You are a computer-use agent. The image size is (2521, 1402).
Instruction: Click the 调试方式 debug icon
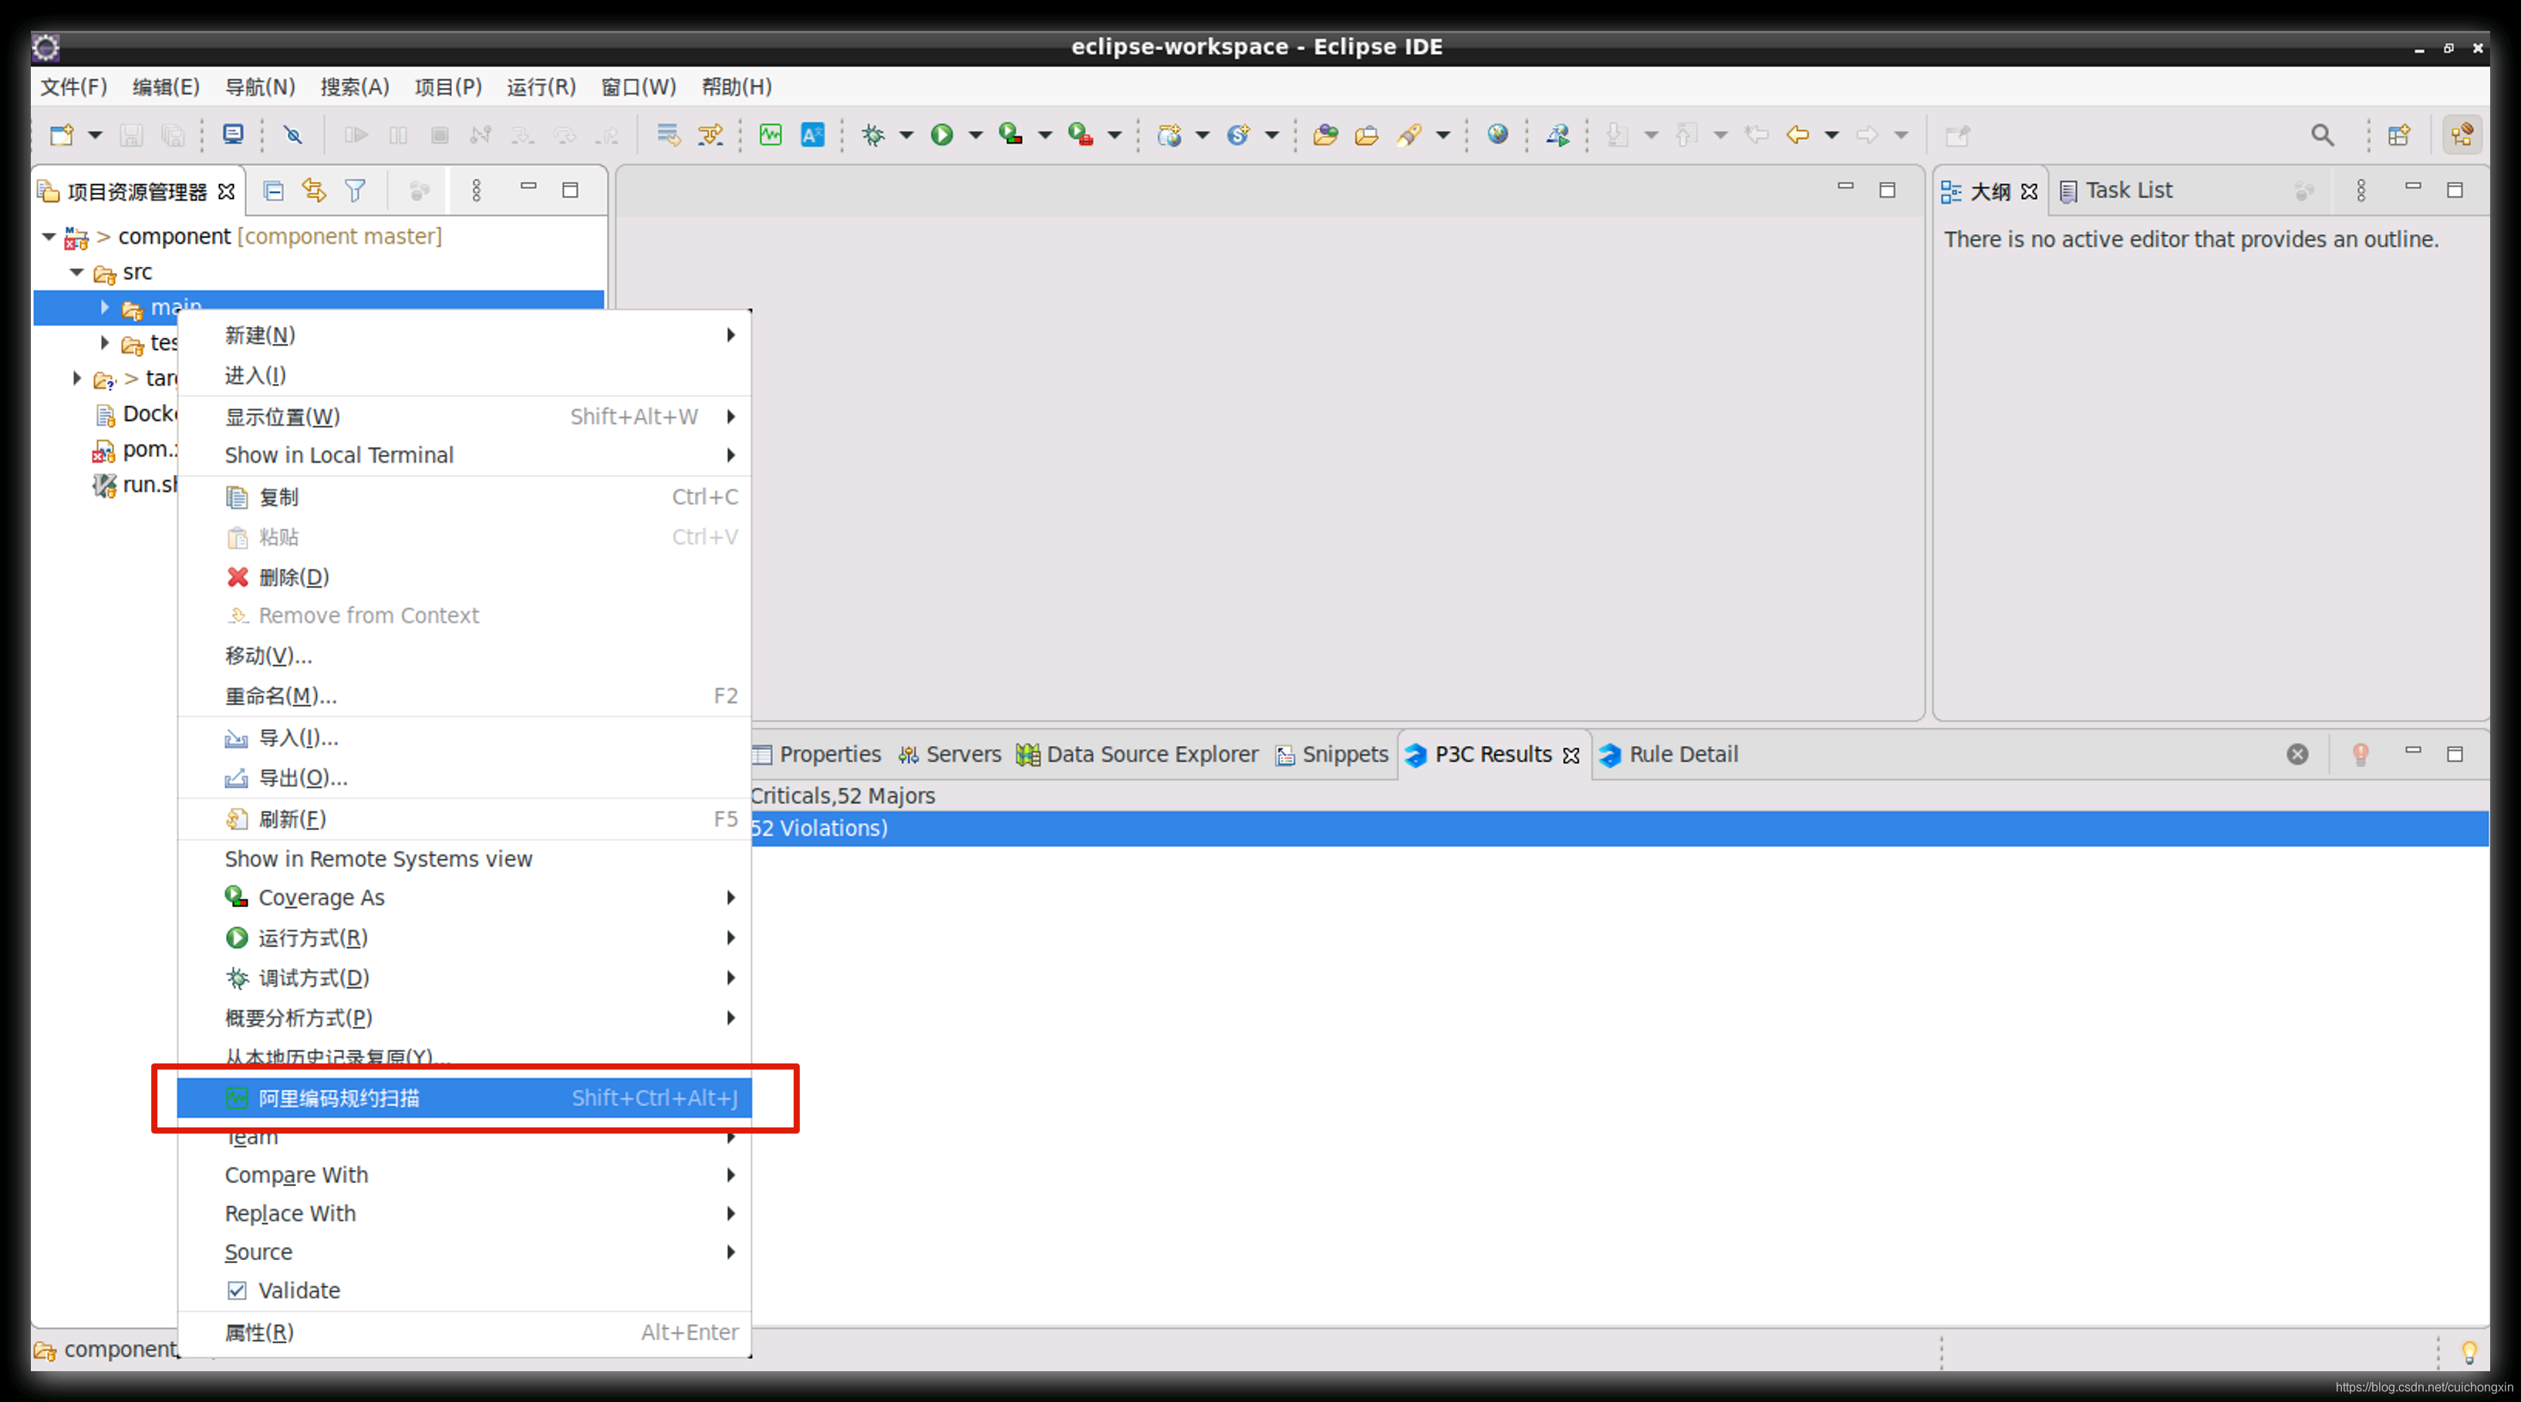(x=238, y=977)
